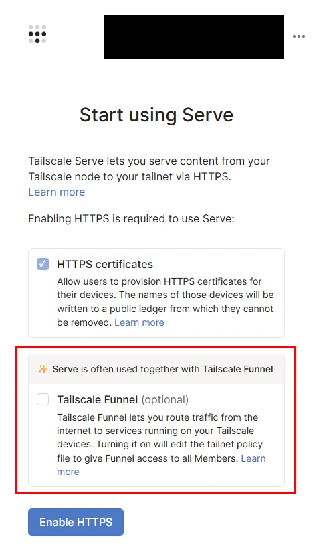This screenshot has height=554, width=333.
Task: Open Learn more link about Tailscale Serve
Action: pos(57,192)
